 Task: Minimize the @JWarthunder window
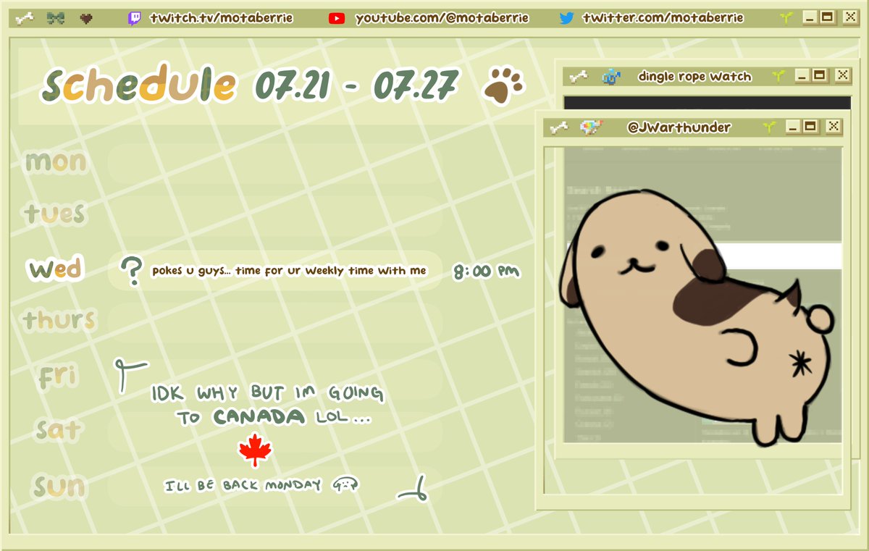tap(794, 127)
